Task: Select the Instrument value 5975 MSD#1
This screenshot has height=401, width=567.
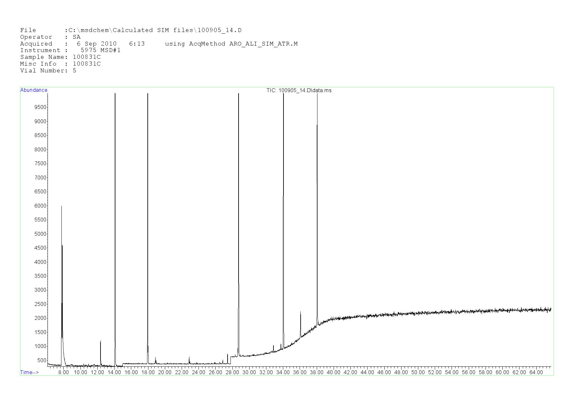Action: tap(101, 50)
